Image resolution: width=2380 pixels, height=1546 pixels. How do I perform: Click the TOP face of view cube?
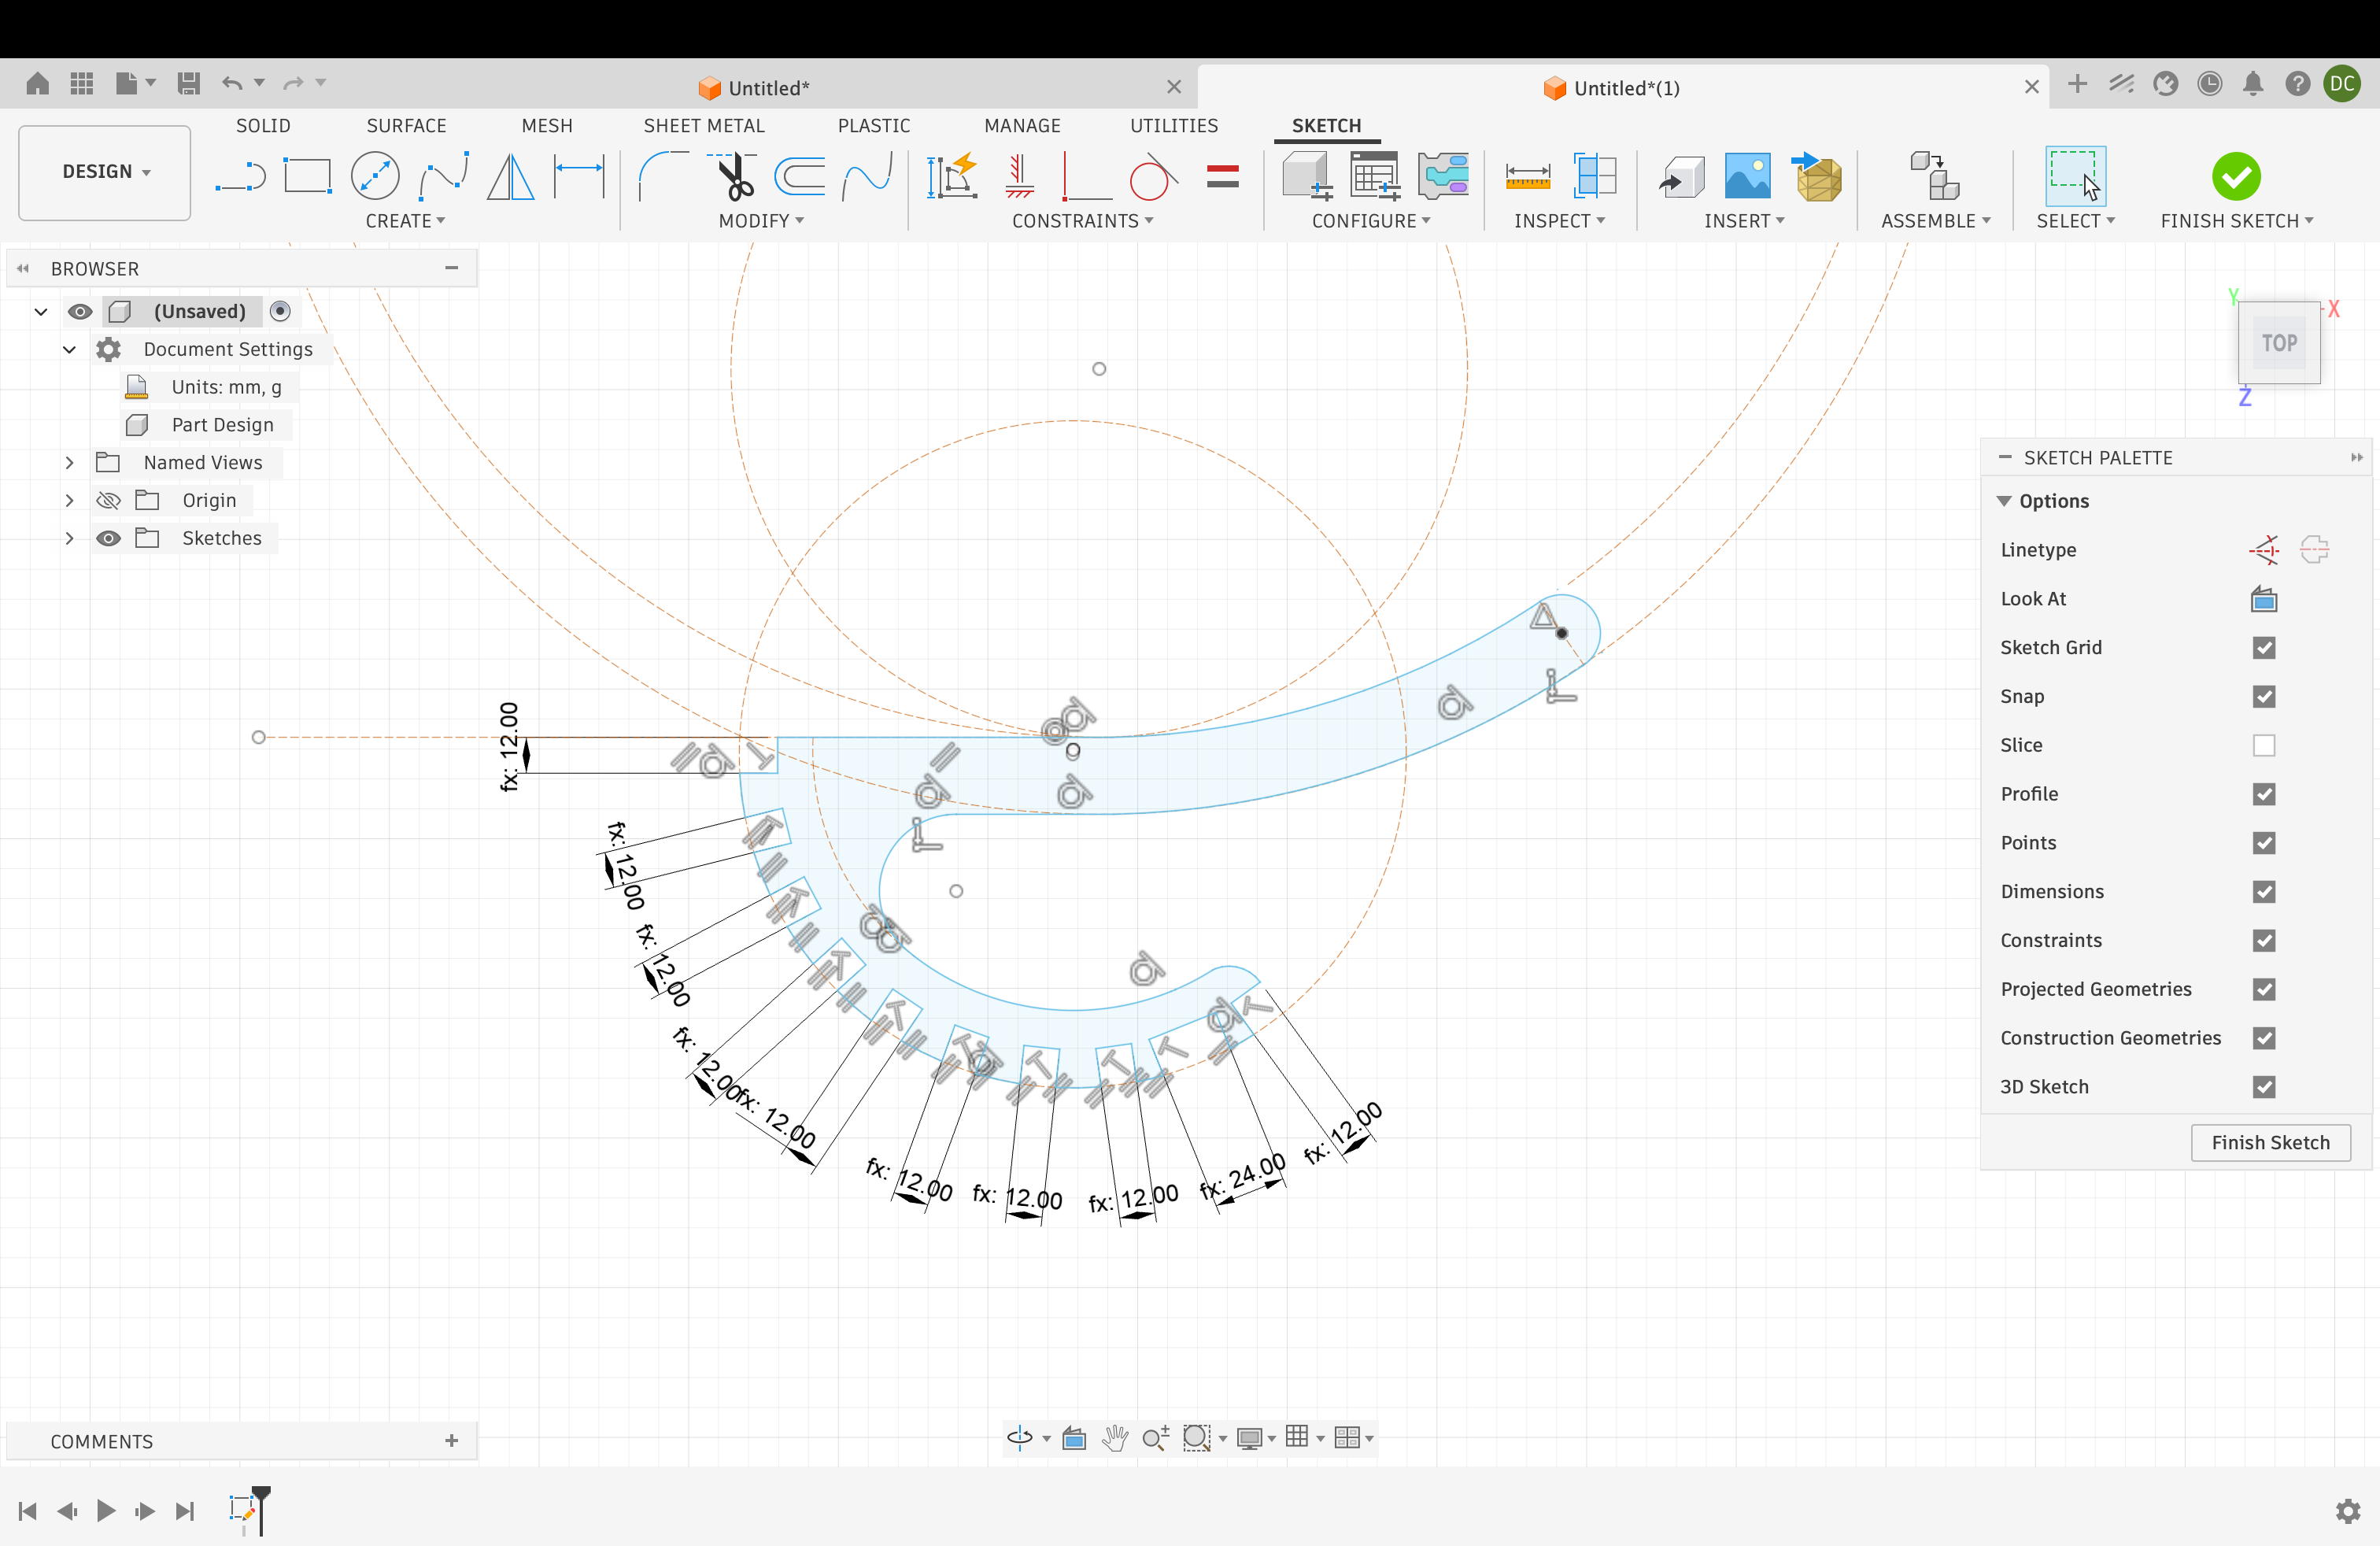2279,343
